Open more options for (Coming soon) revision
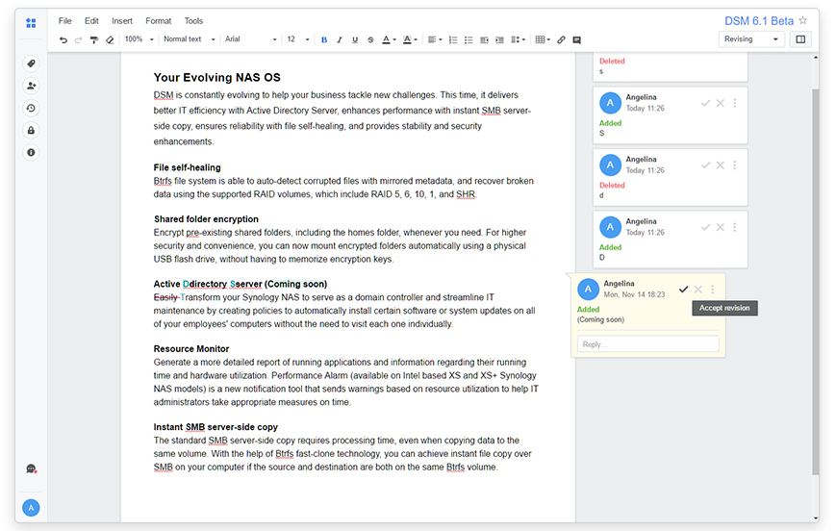The image size is (836, 531). 712,290
